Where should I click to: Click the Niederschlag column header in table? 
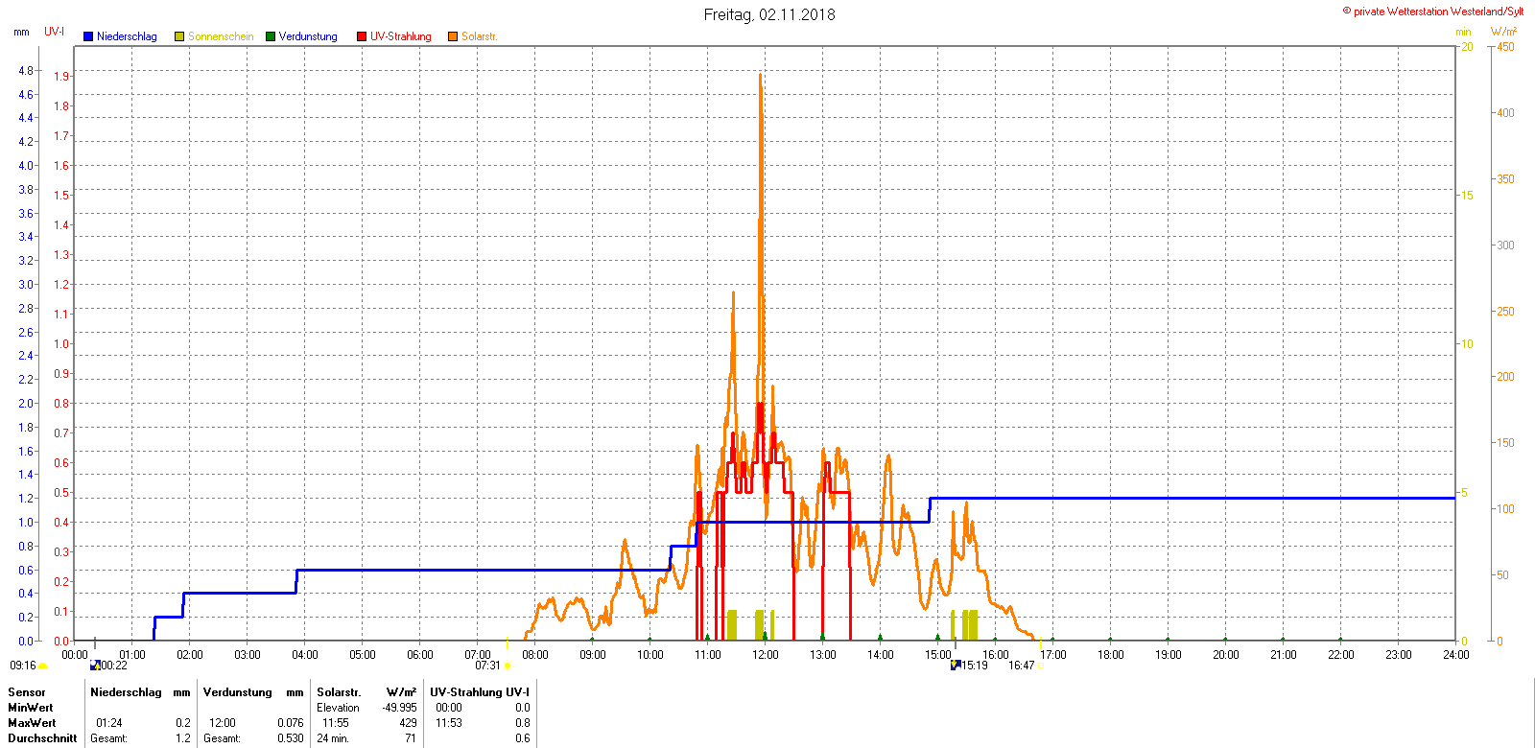click(x=126, y=692)
